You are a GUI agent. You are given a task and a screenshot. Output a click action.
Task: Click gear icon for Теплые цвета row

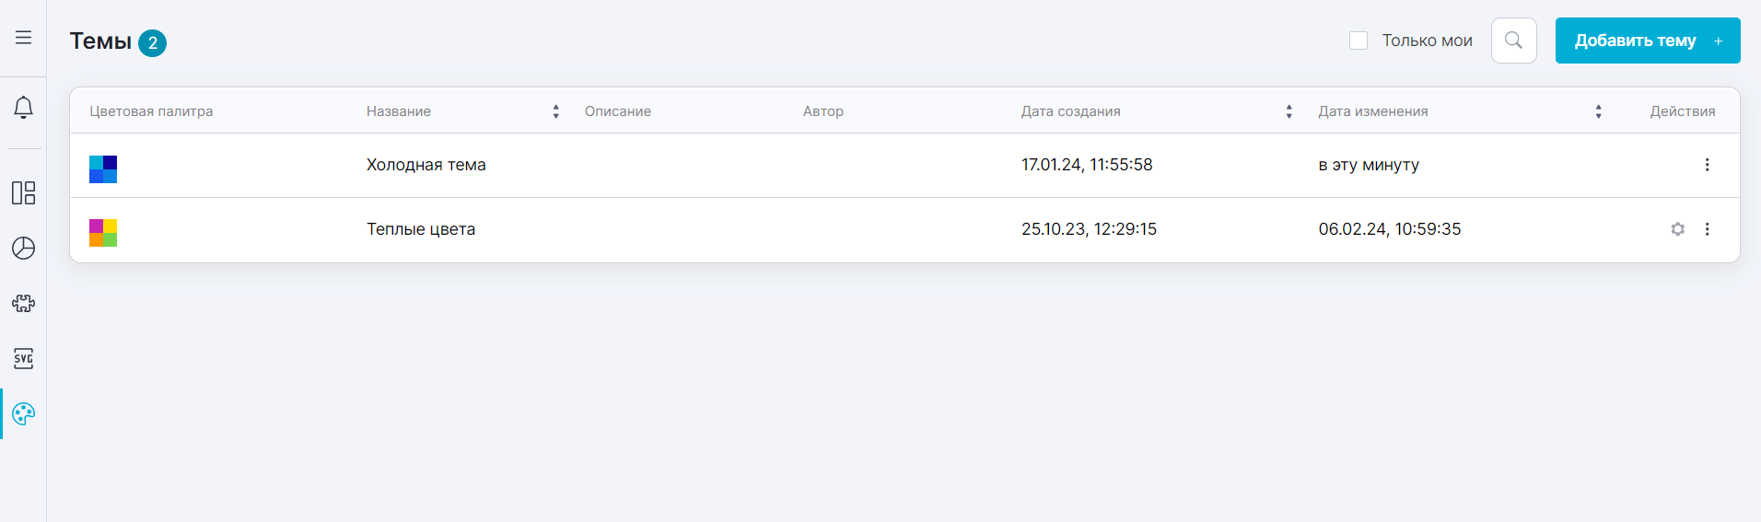[x=1677, y=229]
